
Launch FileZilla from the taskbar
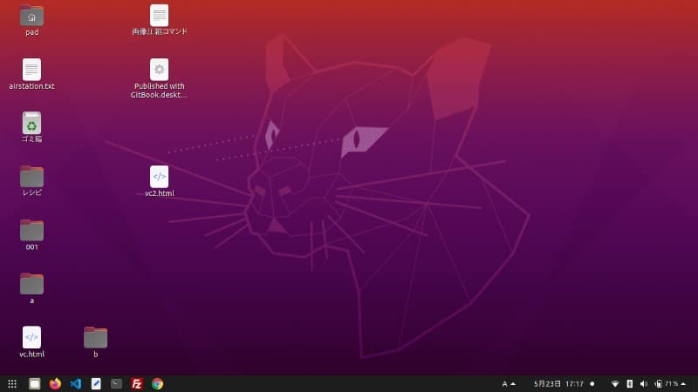(x=137, y=383)
